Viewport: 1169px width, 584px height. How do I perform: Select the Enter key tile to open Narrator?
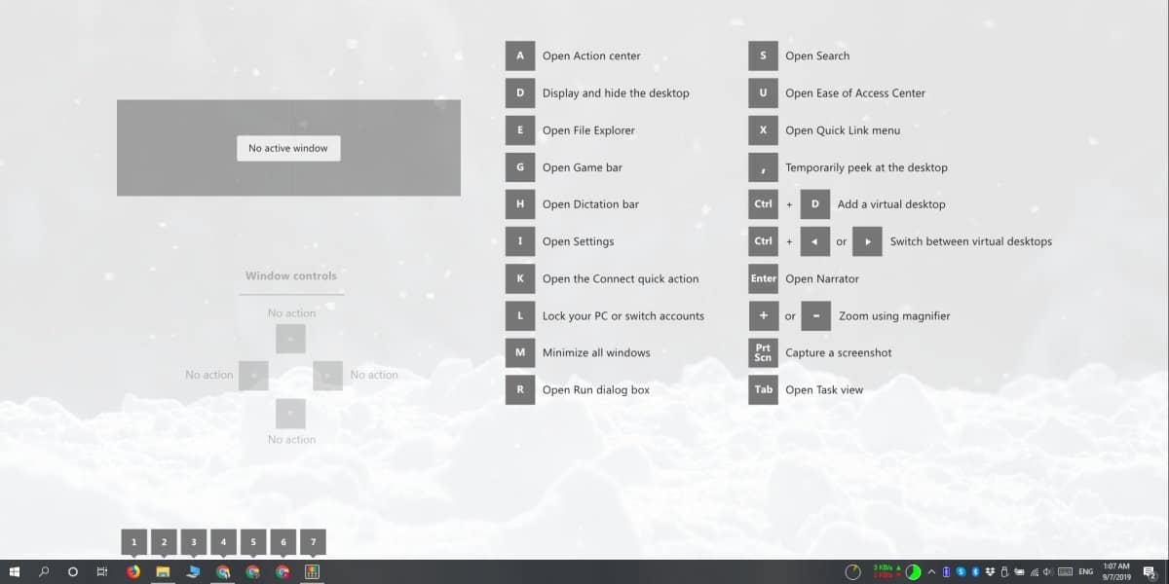[x=763, y=278]
